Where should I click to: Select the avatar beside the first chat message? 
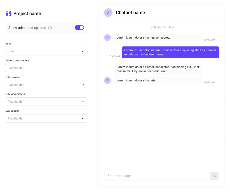pos(107,38)
